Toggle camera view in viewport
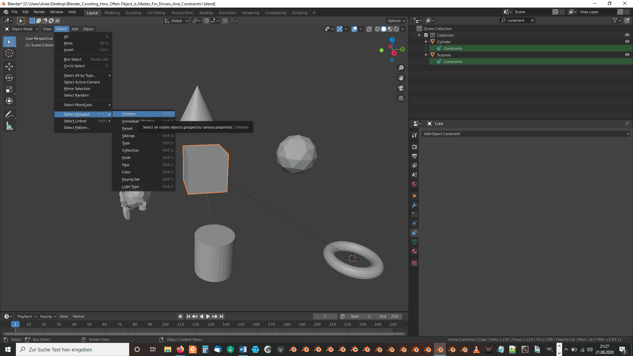 tap(401, 88)
